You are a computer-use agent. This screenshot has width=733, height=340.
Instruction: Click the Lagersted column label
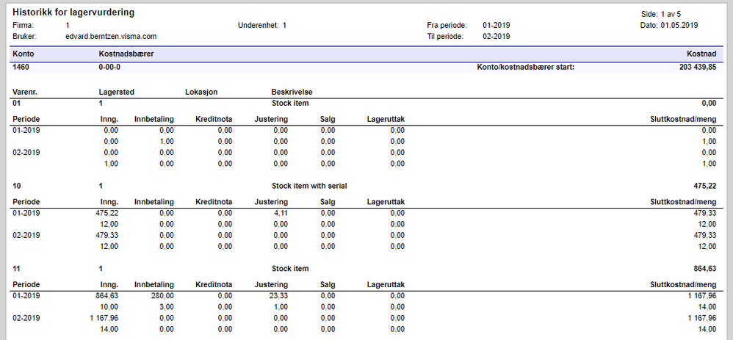pos(117,92)
